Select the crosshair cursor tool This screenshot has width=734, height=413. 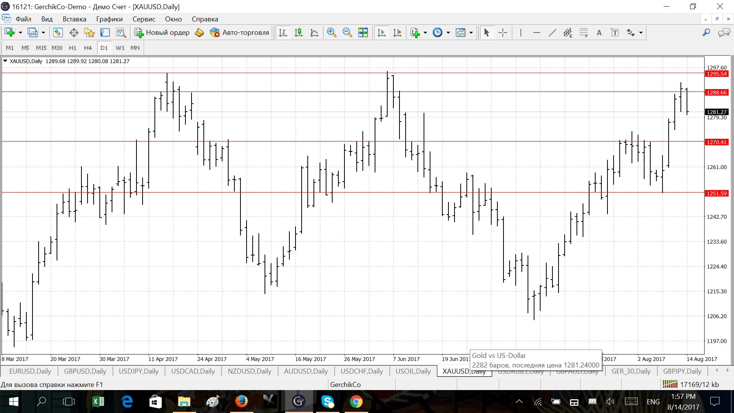point(503,33)
